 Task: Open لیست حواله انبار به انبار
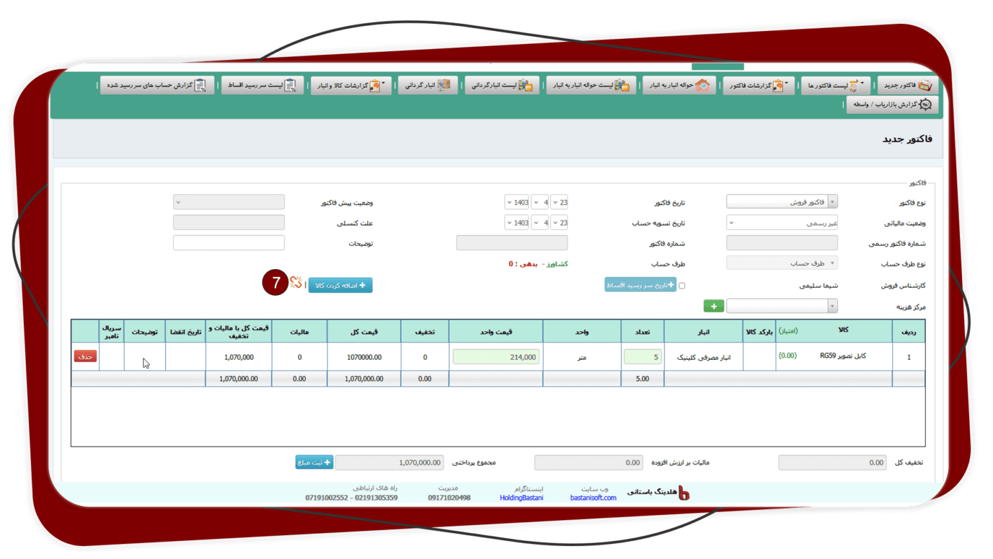coord(592,85)
